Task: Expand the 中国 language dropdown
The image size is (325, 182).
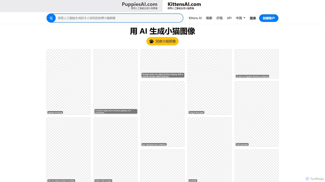Action: [240, 18]
